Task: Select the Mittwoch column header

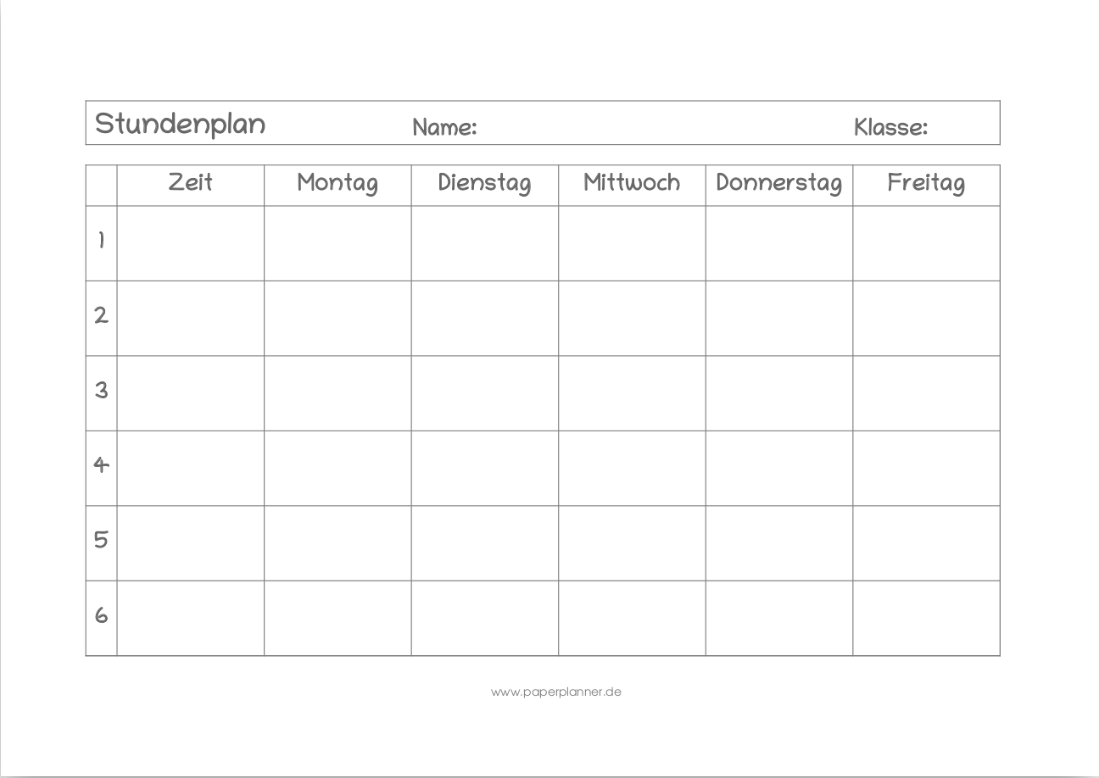Action: pyautogui.click(x=632, y=182)
